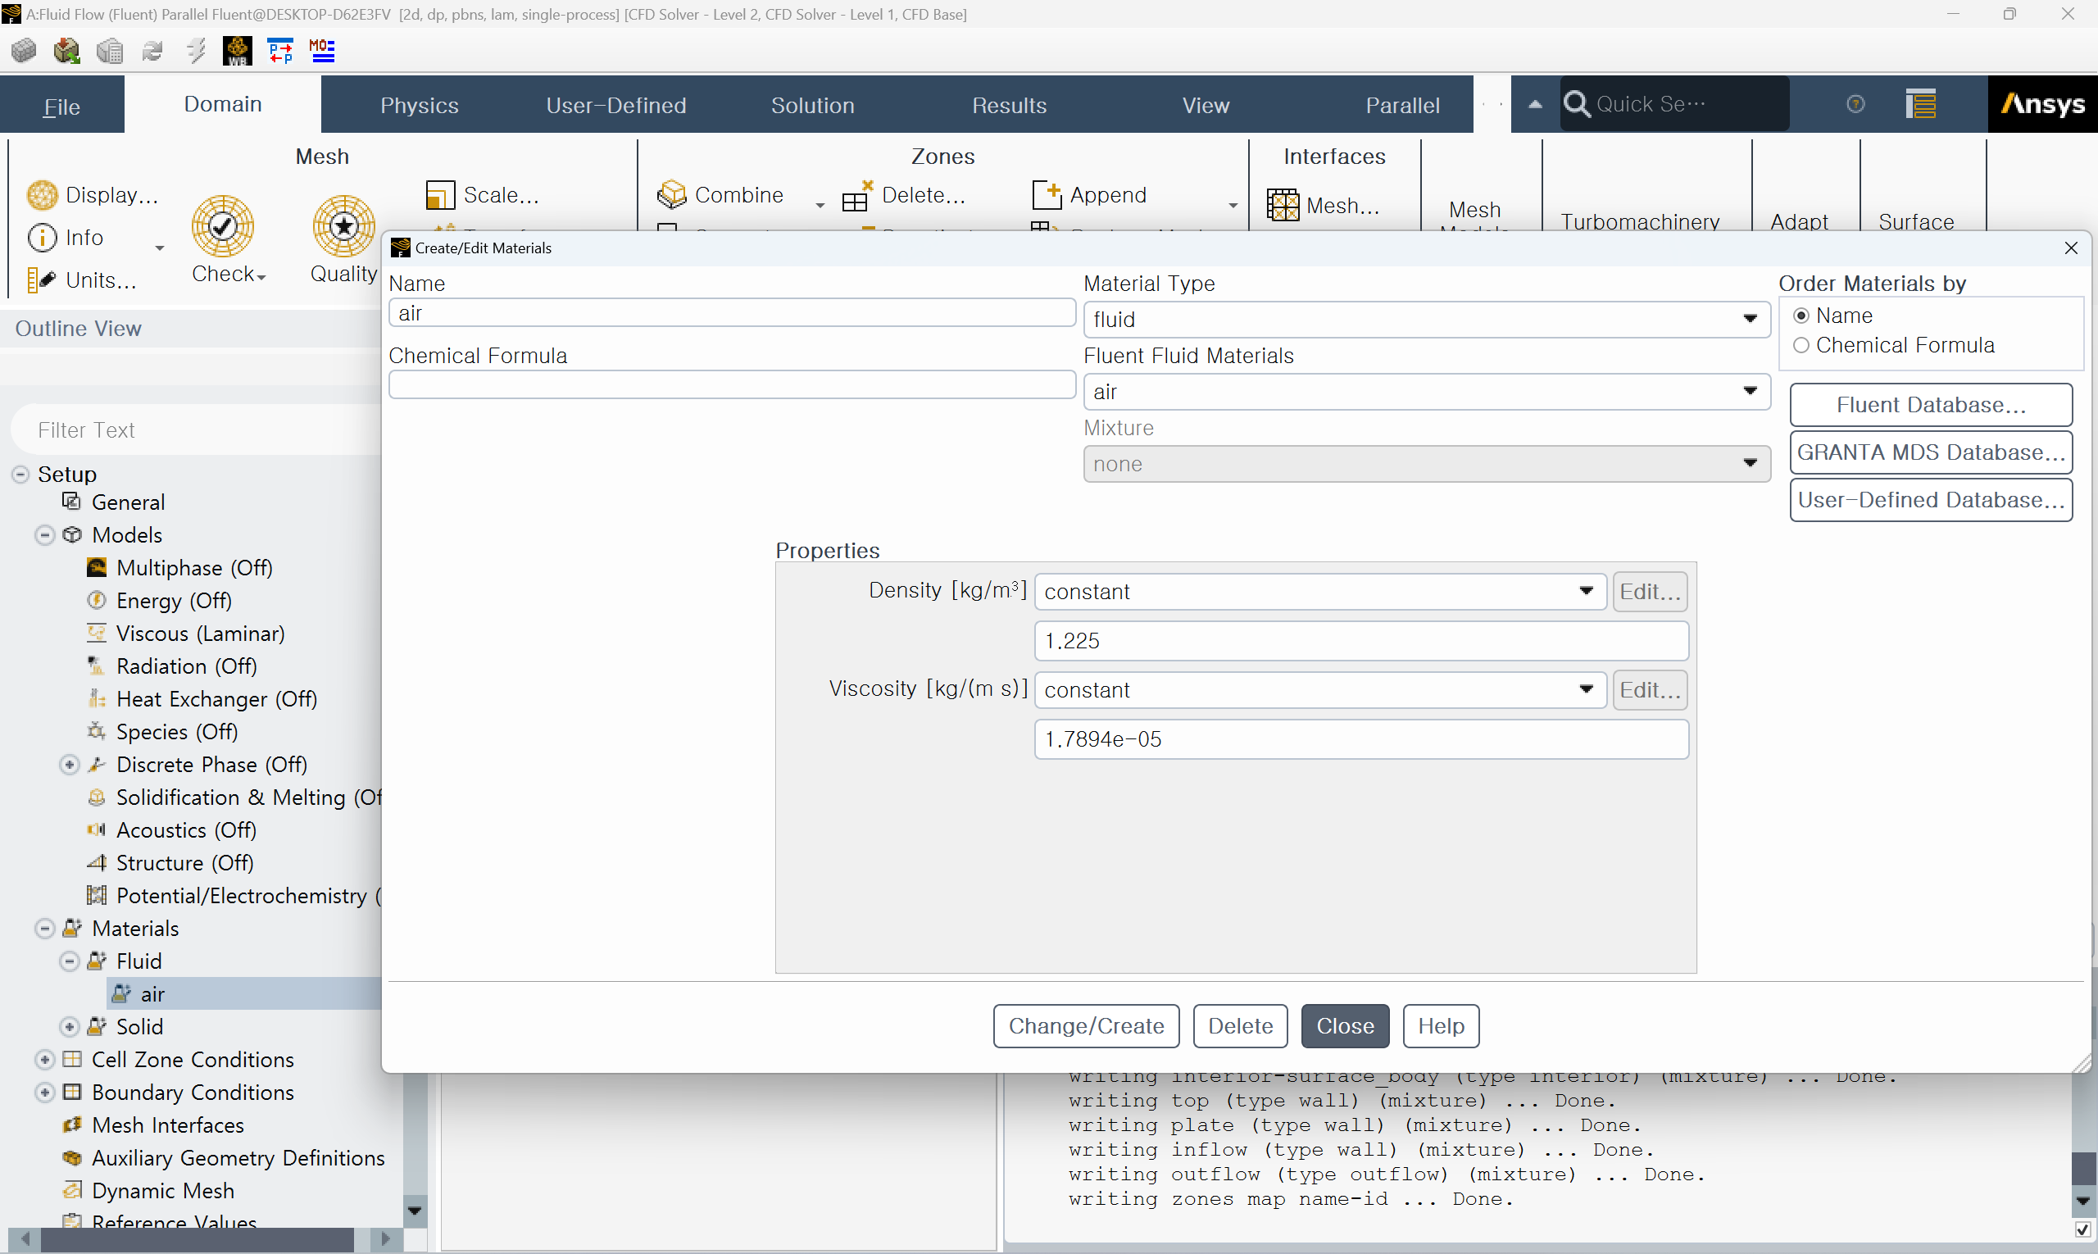This screenshot has height=1254, width=2098.
Task: Click the Viscosity value field
Action: click(x=1361, y=740)
